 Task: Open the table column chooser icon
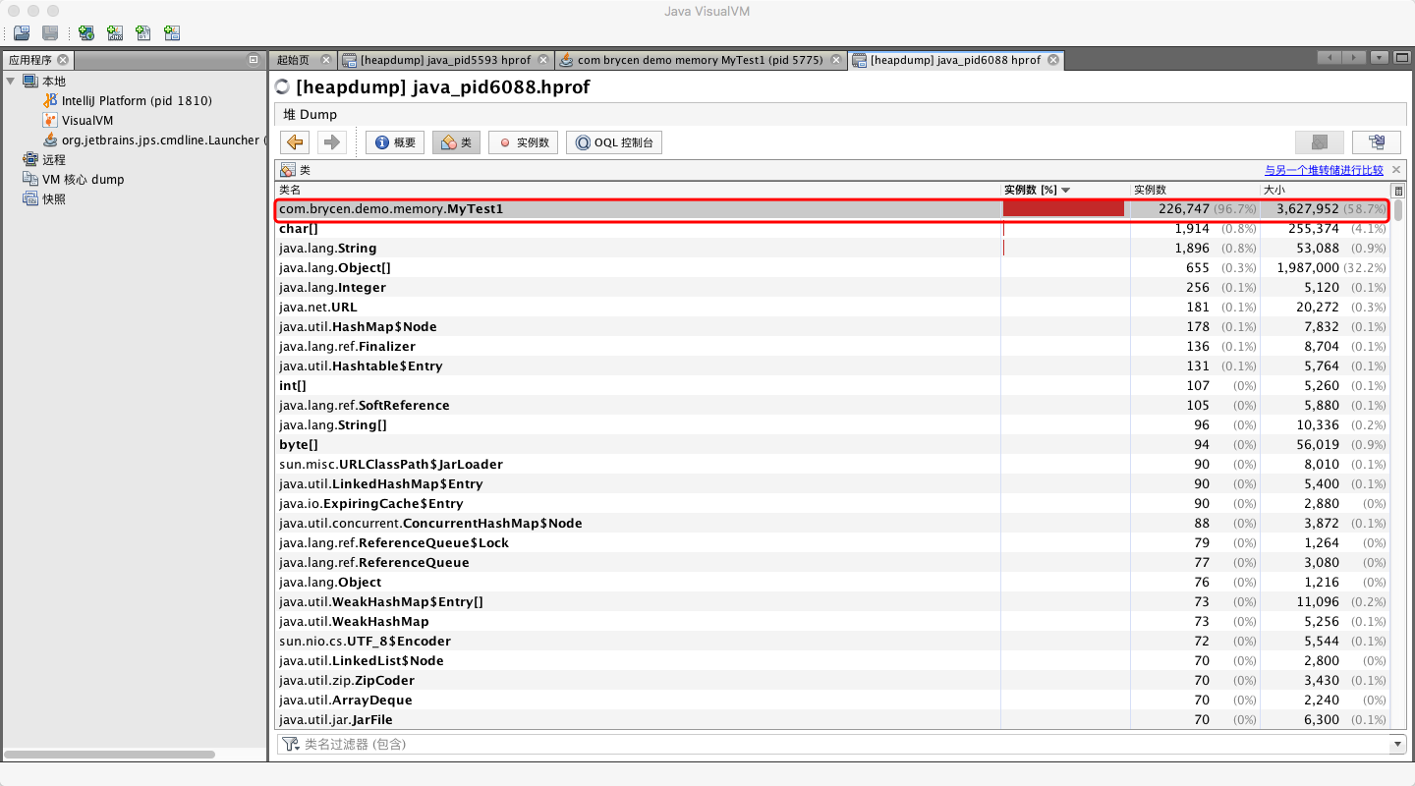tap(1398, 190)
